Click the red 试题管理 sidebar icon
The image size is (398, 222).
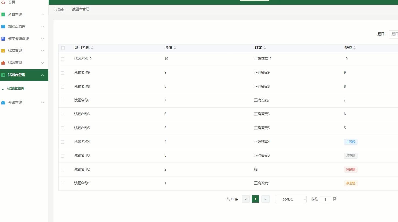tap(3, 63)
